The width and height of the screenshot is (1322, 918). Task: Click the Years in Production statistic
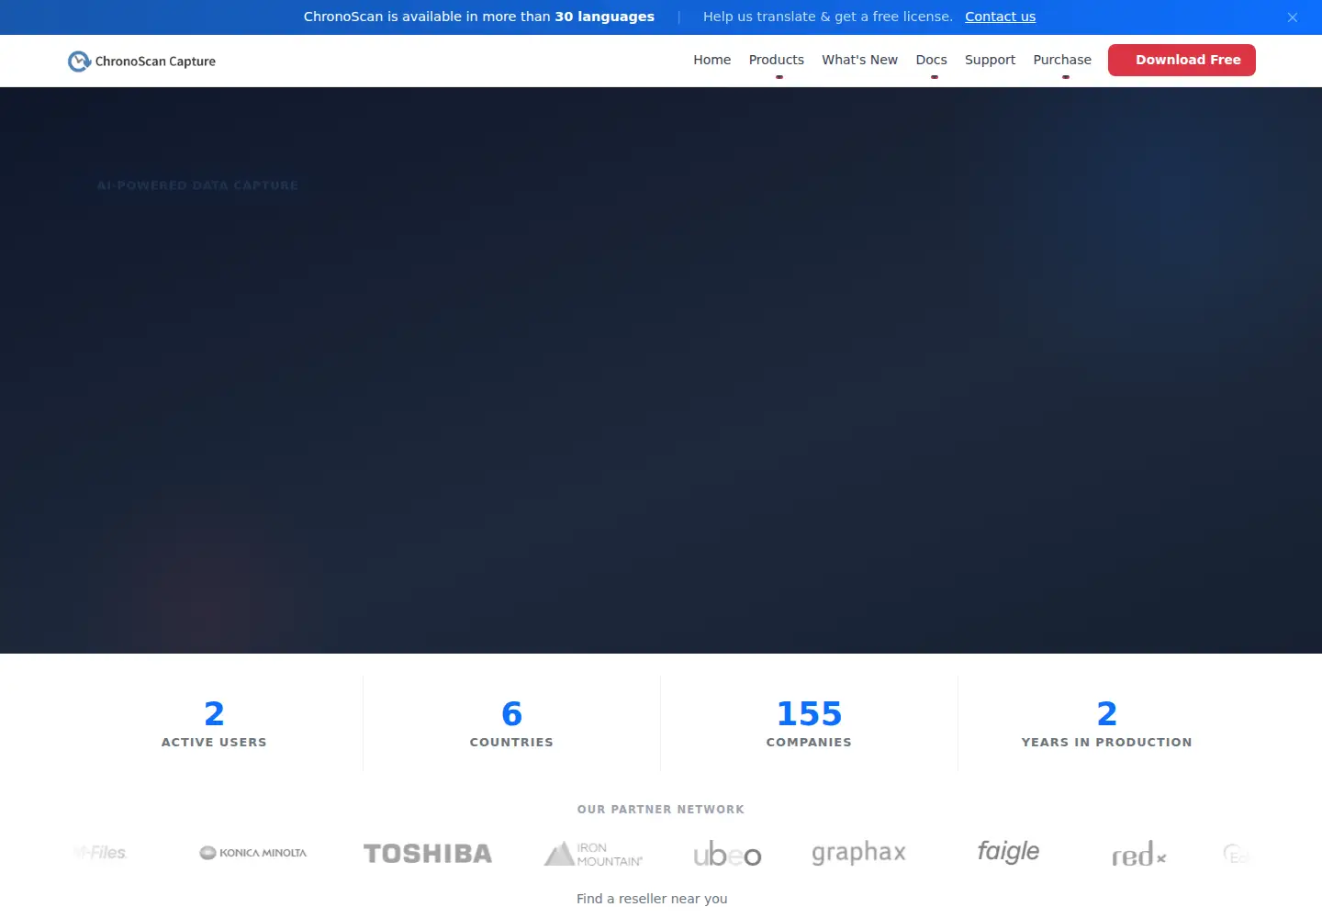click(x=1106, y=723)
